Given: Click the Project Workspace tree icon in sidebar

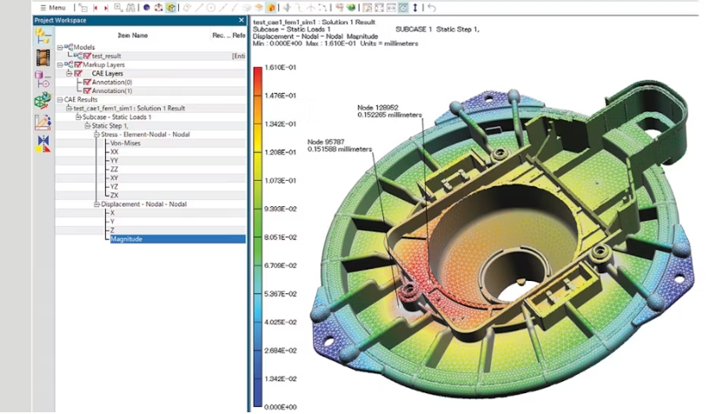Looking at the screenshot, I should (x=43, y=36).
